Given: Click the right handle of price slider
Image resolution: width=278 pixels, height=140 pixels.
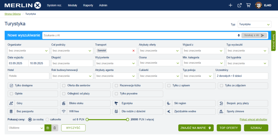Looking at the screenshot, I should click(x=127, y=119).
